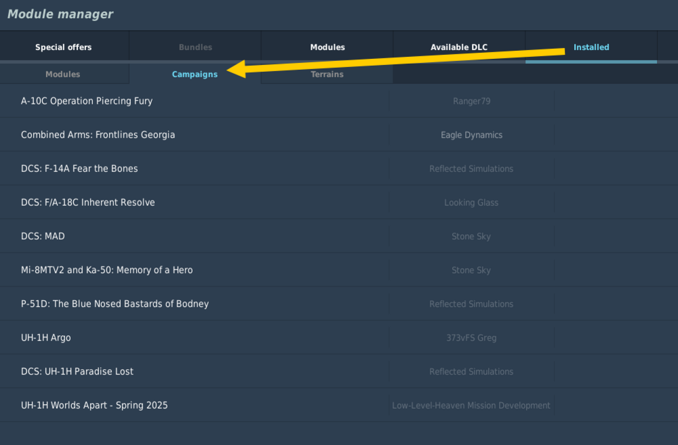Choose DCS: UH-1H Paradise Lost

tap(77, 372)
